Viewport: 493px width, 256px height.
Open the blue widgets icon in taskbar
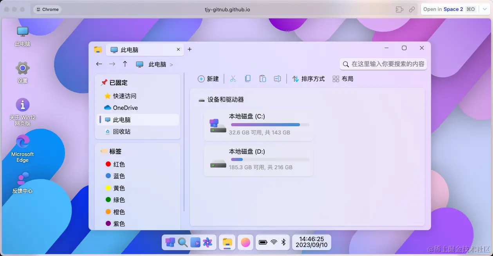coord(195,242)
